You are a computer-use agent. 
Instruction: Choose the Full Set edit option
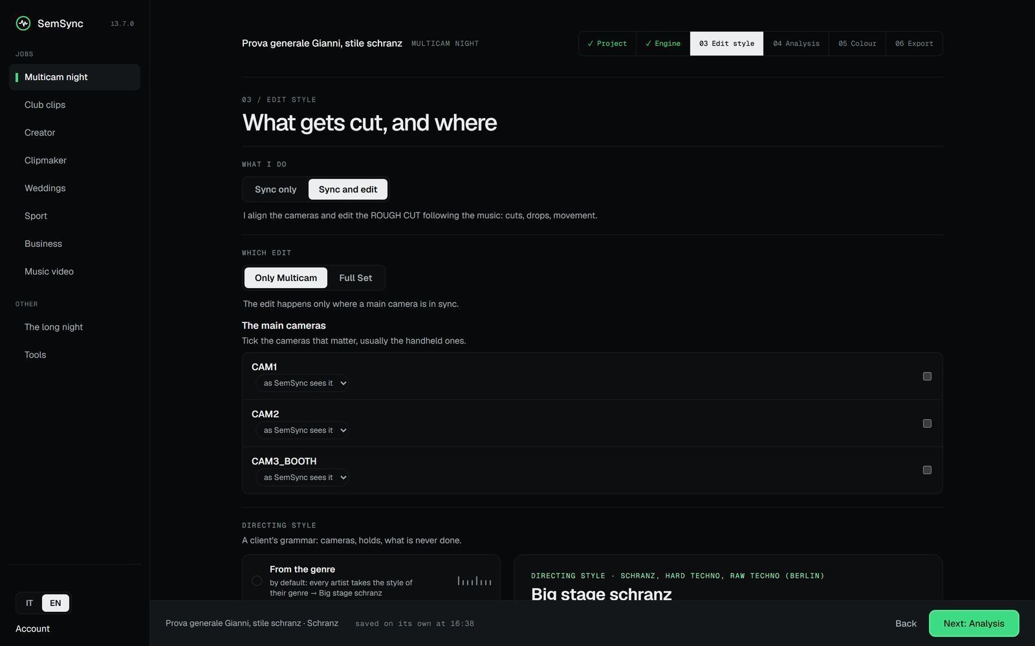point(356,278)
